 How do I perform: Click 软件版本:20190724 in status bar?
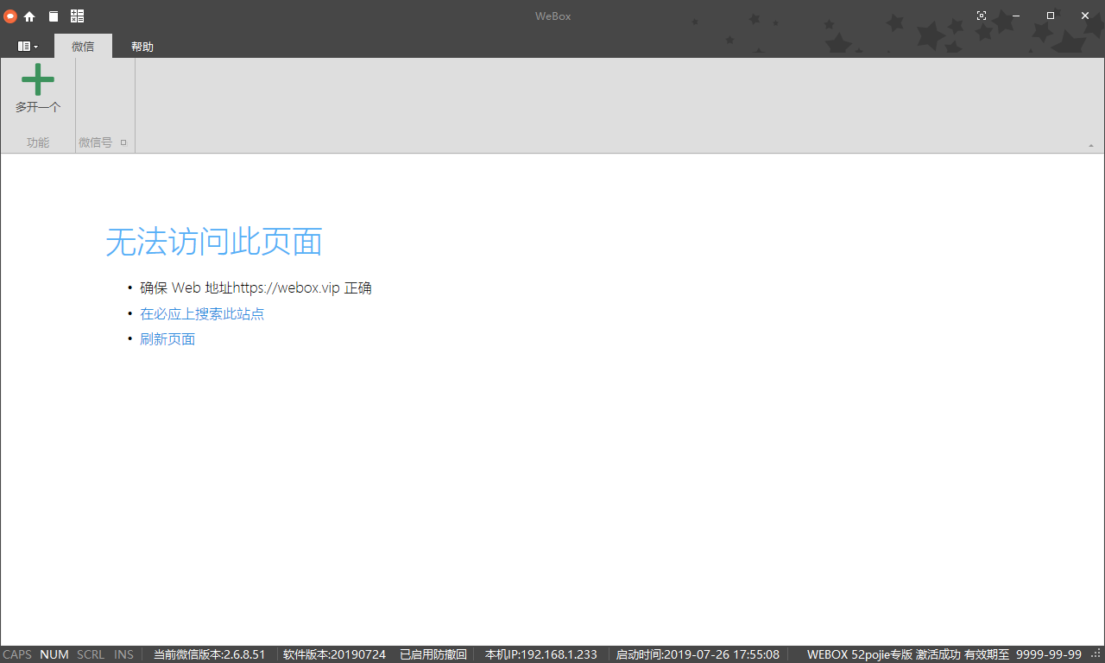[334, 654]
